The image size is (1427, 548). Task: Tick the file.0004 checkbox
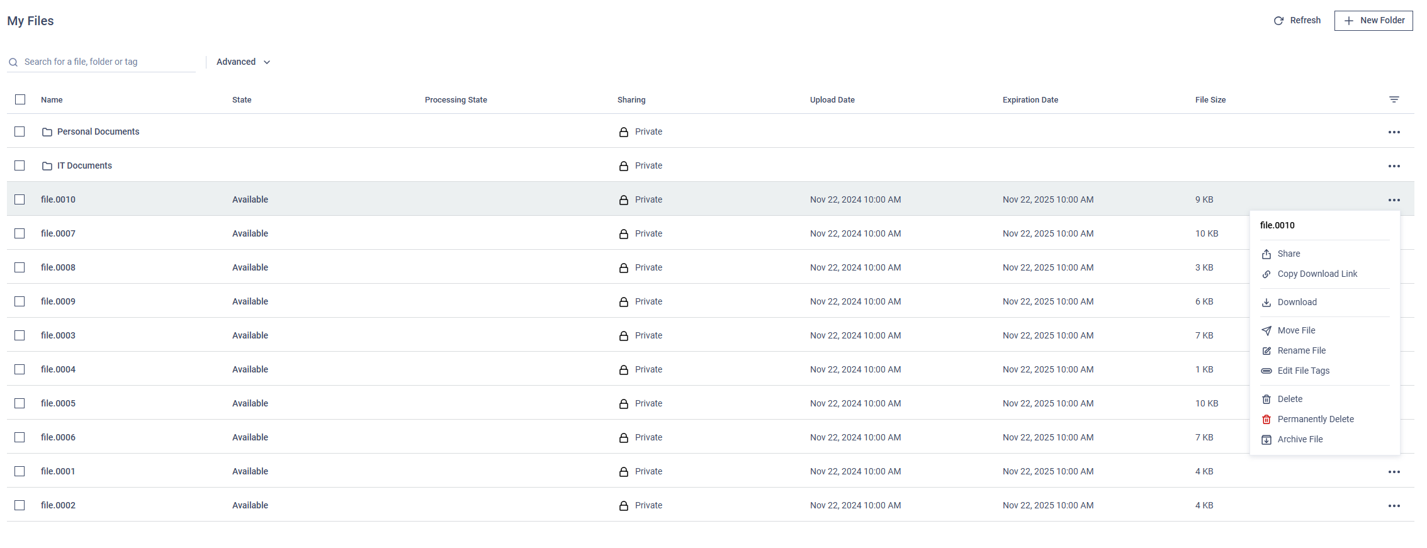(x=20, y=369)
